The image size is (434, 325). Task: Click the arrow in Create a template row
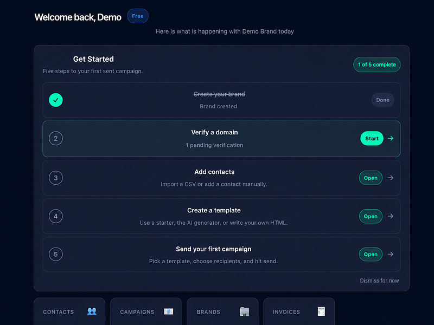[x=391, y=216]
